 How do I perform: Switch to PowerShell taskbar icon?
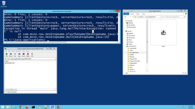(x=52, y=107)
